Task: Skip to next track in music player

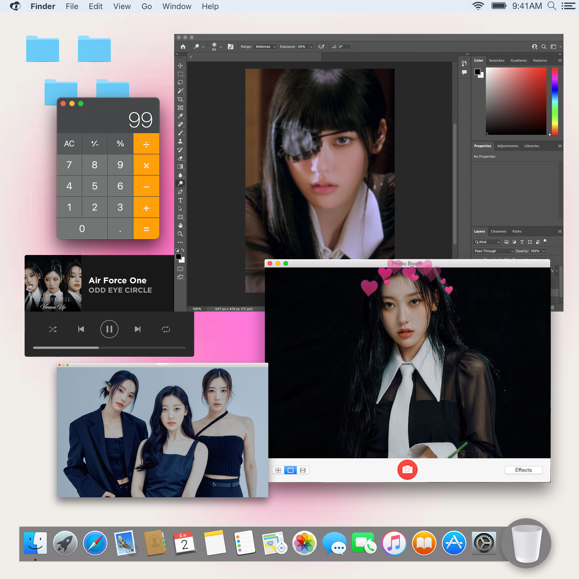Action: pos(138,329)
